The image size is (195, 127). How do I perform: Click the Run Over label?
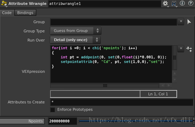36,40
